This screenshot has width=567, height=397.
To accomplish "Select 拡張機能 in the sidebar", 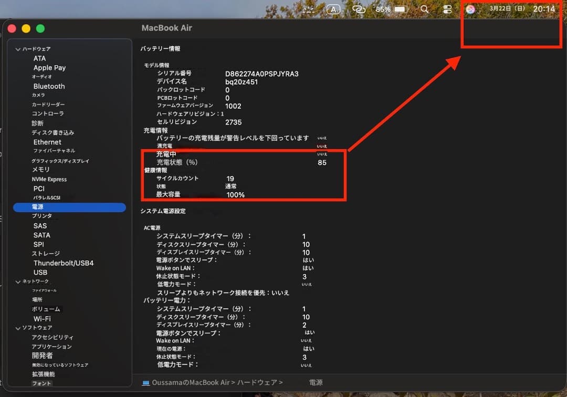I will click(44, 374).
